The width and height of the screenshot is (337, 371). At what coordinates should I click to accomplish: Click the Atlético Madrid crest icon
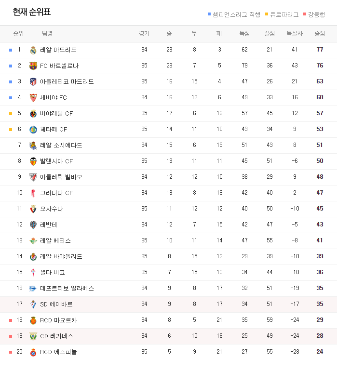(x=33, y=82)
